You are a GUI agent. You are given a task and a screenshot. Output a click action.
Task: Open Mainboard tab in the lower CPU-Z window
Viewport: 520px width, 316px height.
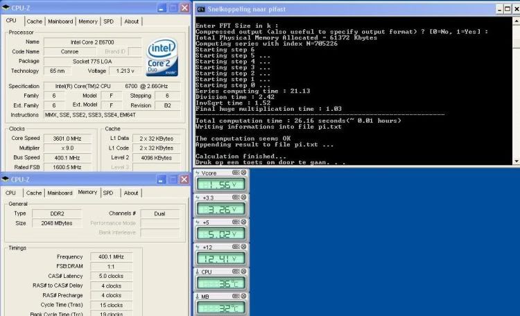tap(60, 193)
